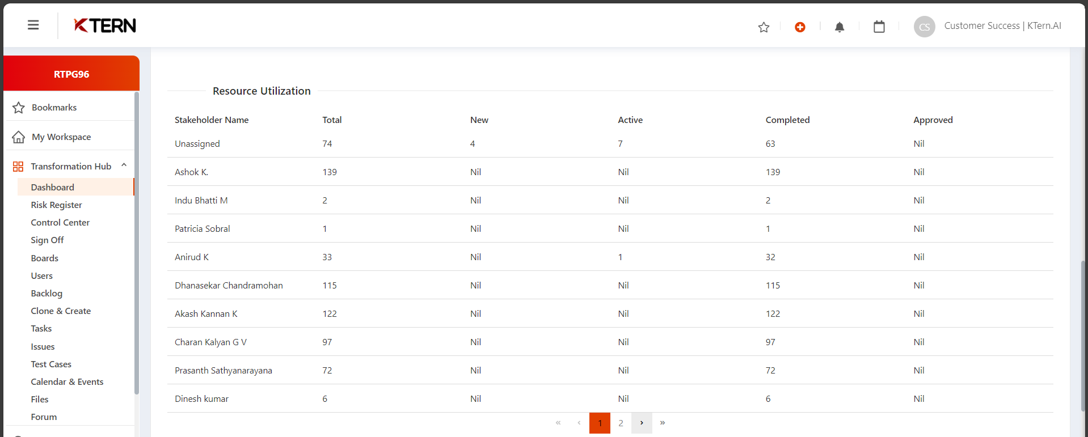Image resolution: width=1088 pixels, height=437 pixels.
Task: Click Anirud K completed value 32
Action: pos(770,257)
